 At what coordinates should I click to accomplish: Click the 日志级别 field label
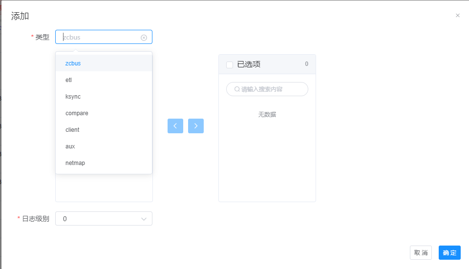click(36, 219)
